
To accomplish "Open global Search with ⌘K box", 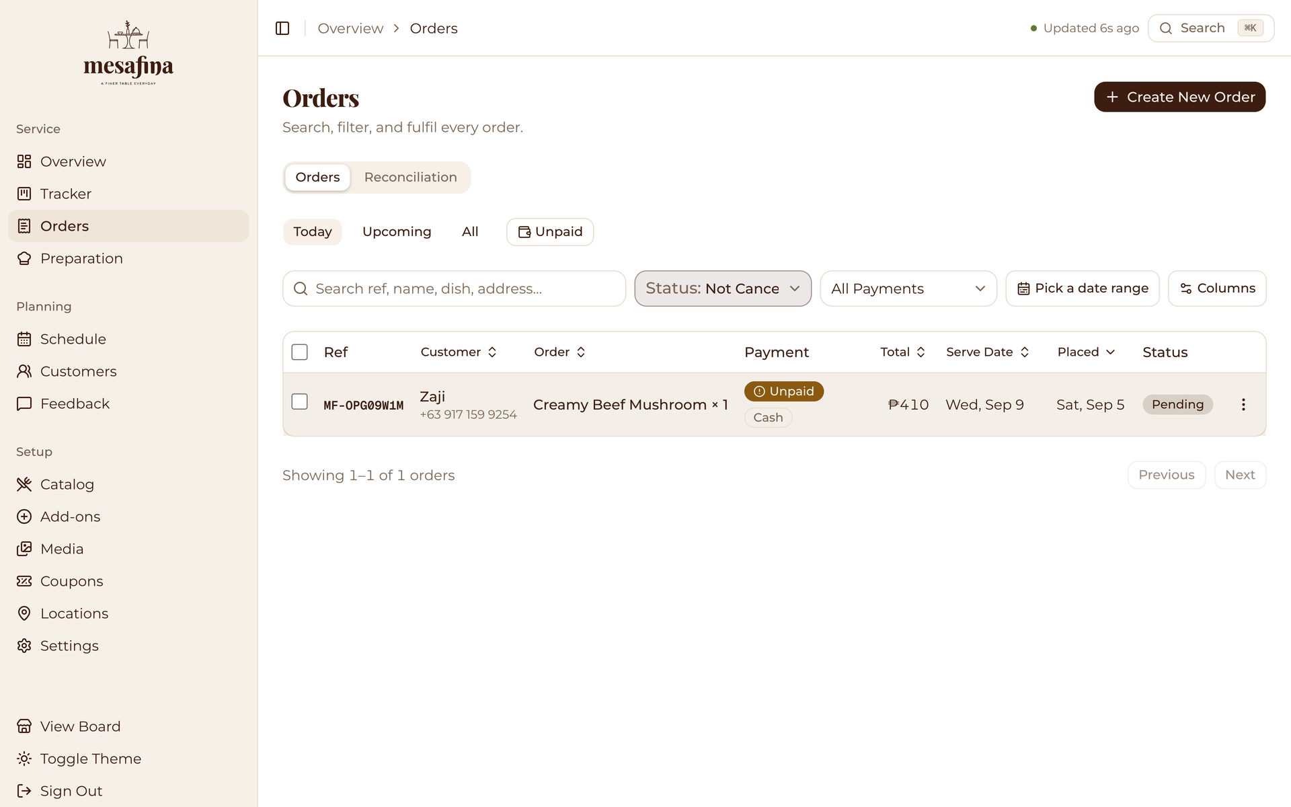I will pyautogui.click(x=1211, y=28).
